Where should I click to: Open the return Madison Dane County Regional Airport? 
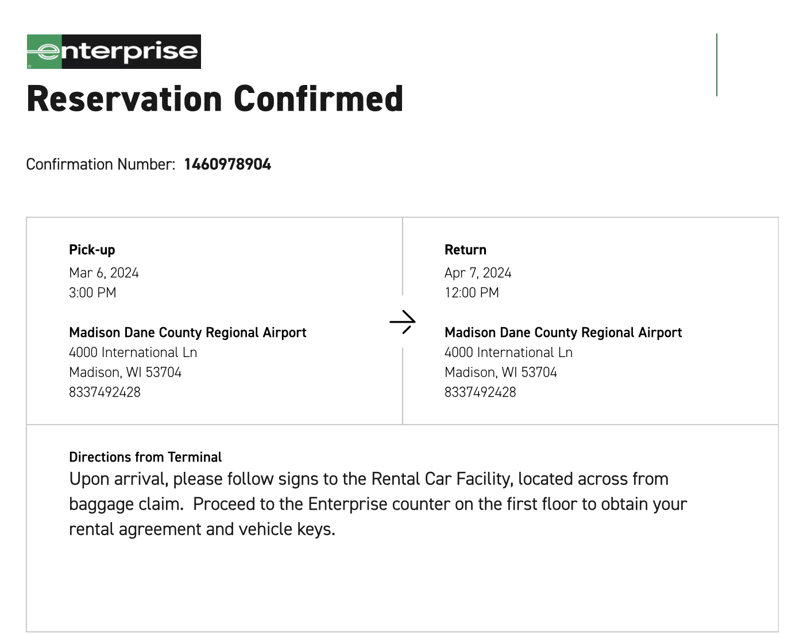click(x=563, y=333)
